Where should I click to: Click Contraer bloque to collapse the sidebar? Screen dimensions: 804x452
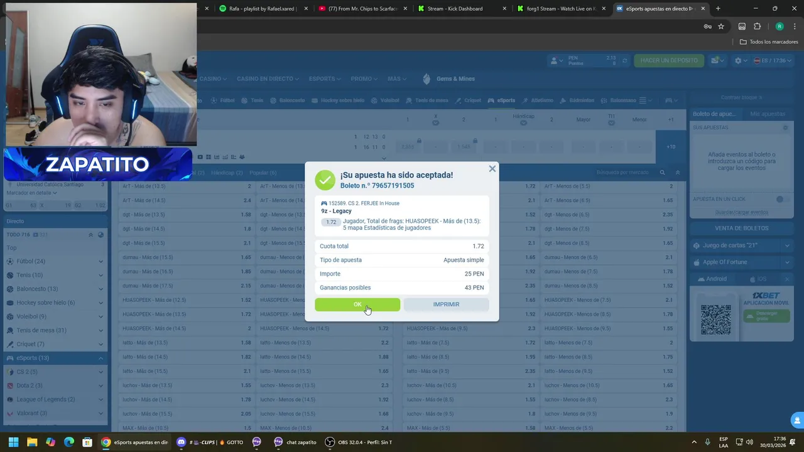(741, 97)
